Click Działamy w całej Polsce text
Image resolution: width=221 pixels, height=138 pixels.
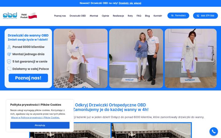(x=31, y=69)
